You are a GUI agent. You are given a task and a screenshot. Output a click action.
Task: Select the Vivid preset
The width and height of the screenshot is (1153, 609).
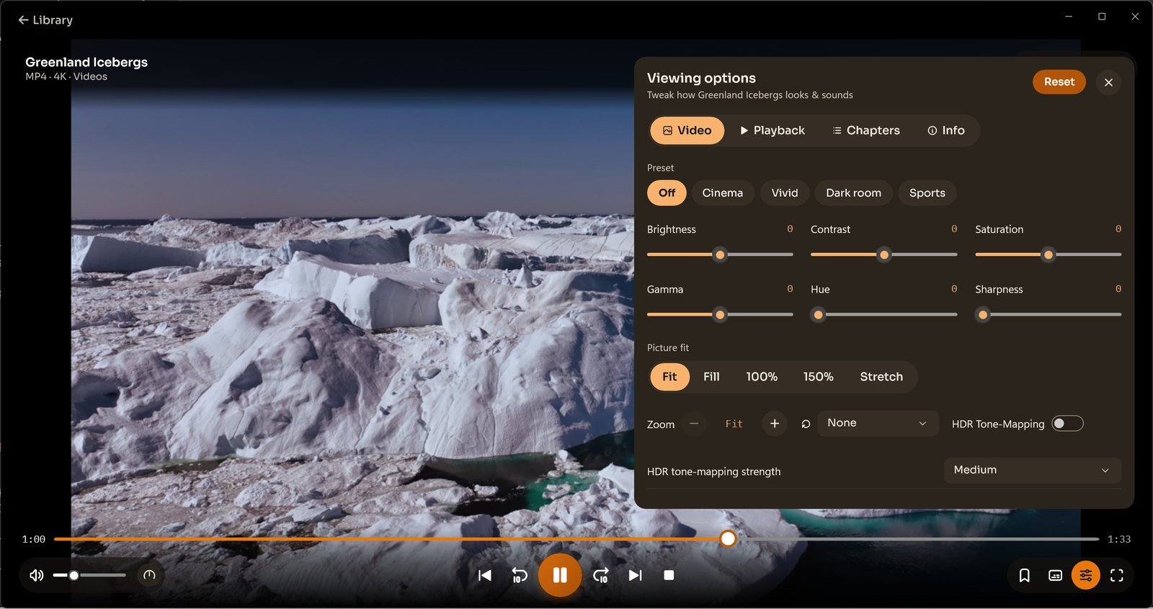coord(785,193)
